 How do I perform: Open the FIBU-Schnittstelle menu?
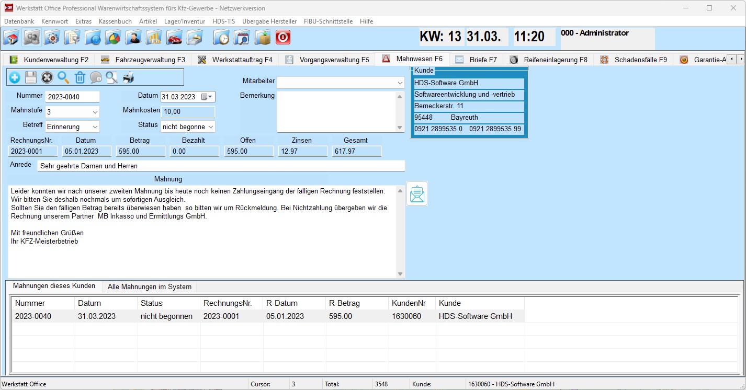tap(328, 21)
